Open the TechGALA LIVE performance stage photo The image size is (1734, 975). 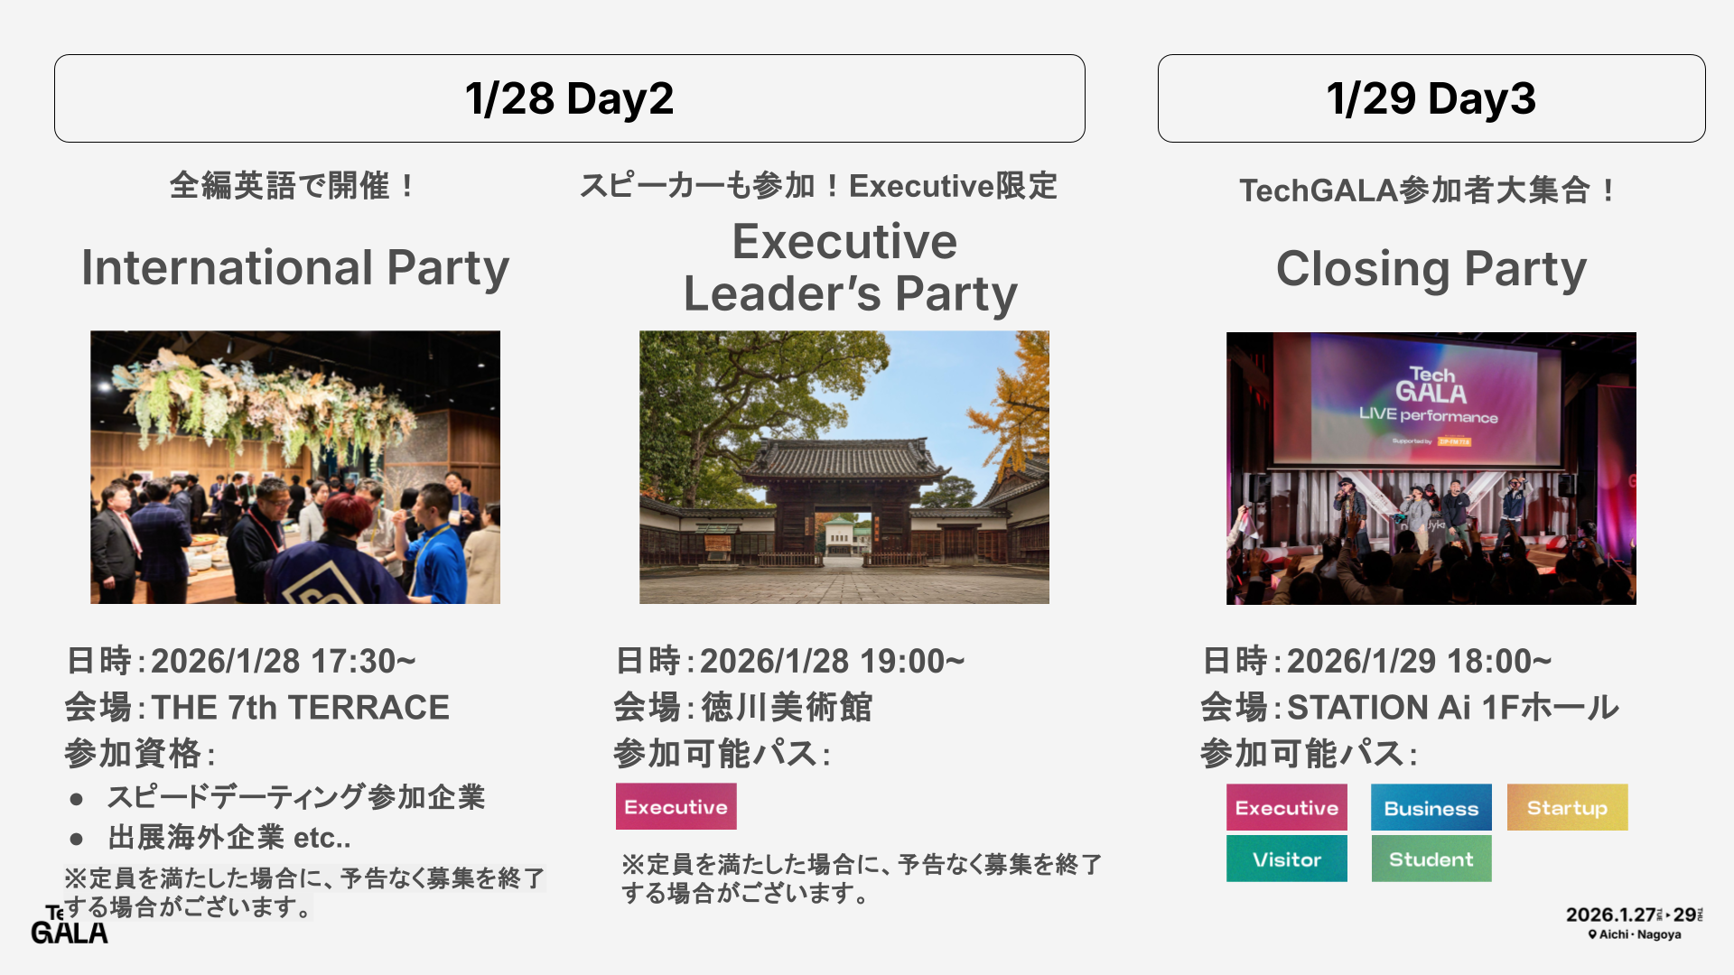1431,468
